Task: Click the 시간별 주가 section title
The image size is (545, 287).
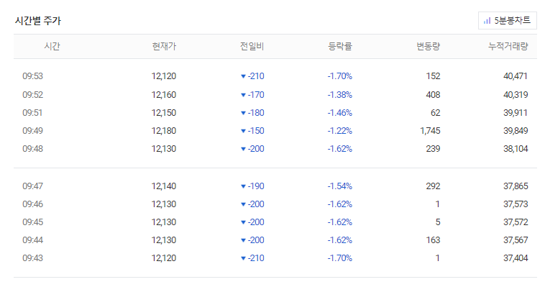Action: [x=38, y=21]
